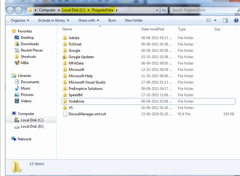Click the New folder button

click(x=134, y=20)
